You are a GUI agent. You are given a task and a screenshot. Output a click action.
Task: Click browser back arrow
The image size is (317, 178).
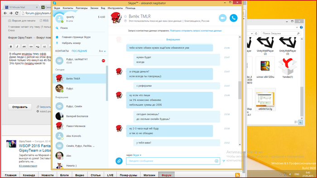click(x=5, y=13)
